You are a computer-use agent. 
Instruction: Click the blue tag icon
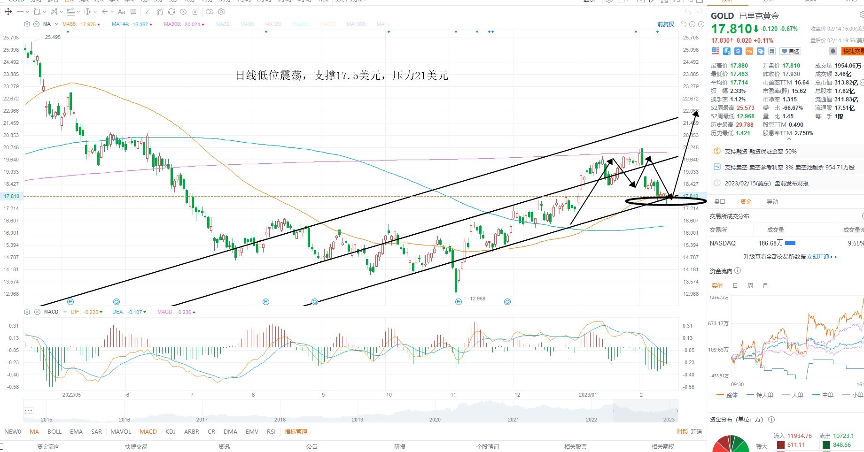click(761, 51)
